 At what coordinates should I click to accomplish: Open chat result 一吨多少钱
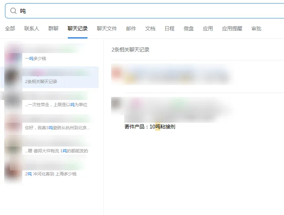[50, 54]
